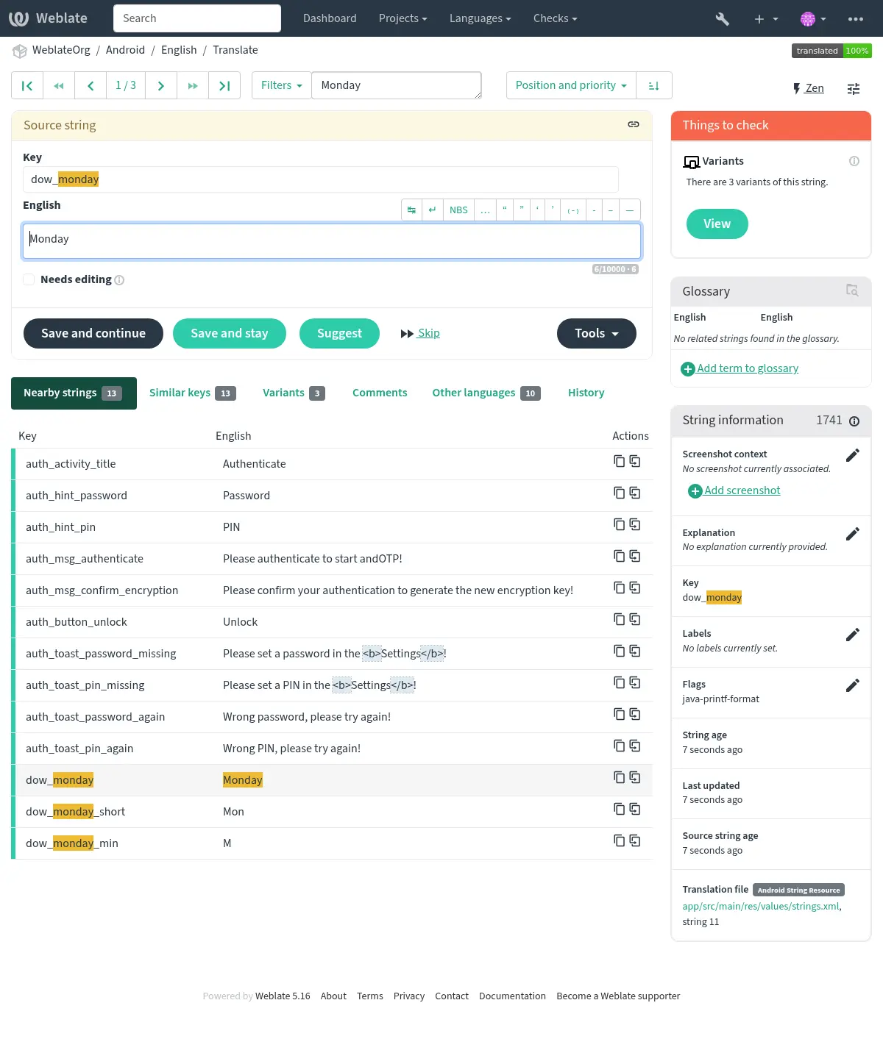Click the Add term to glossary link
The image size is (883, 1039).
tap(747, 368)
